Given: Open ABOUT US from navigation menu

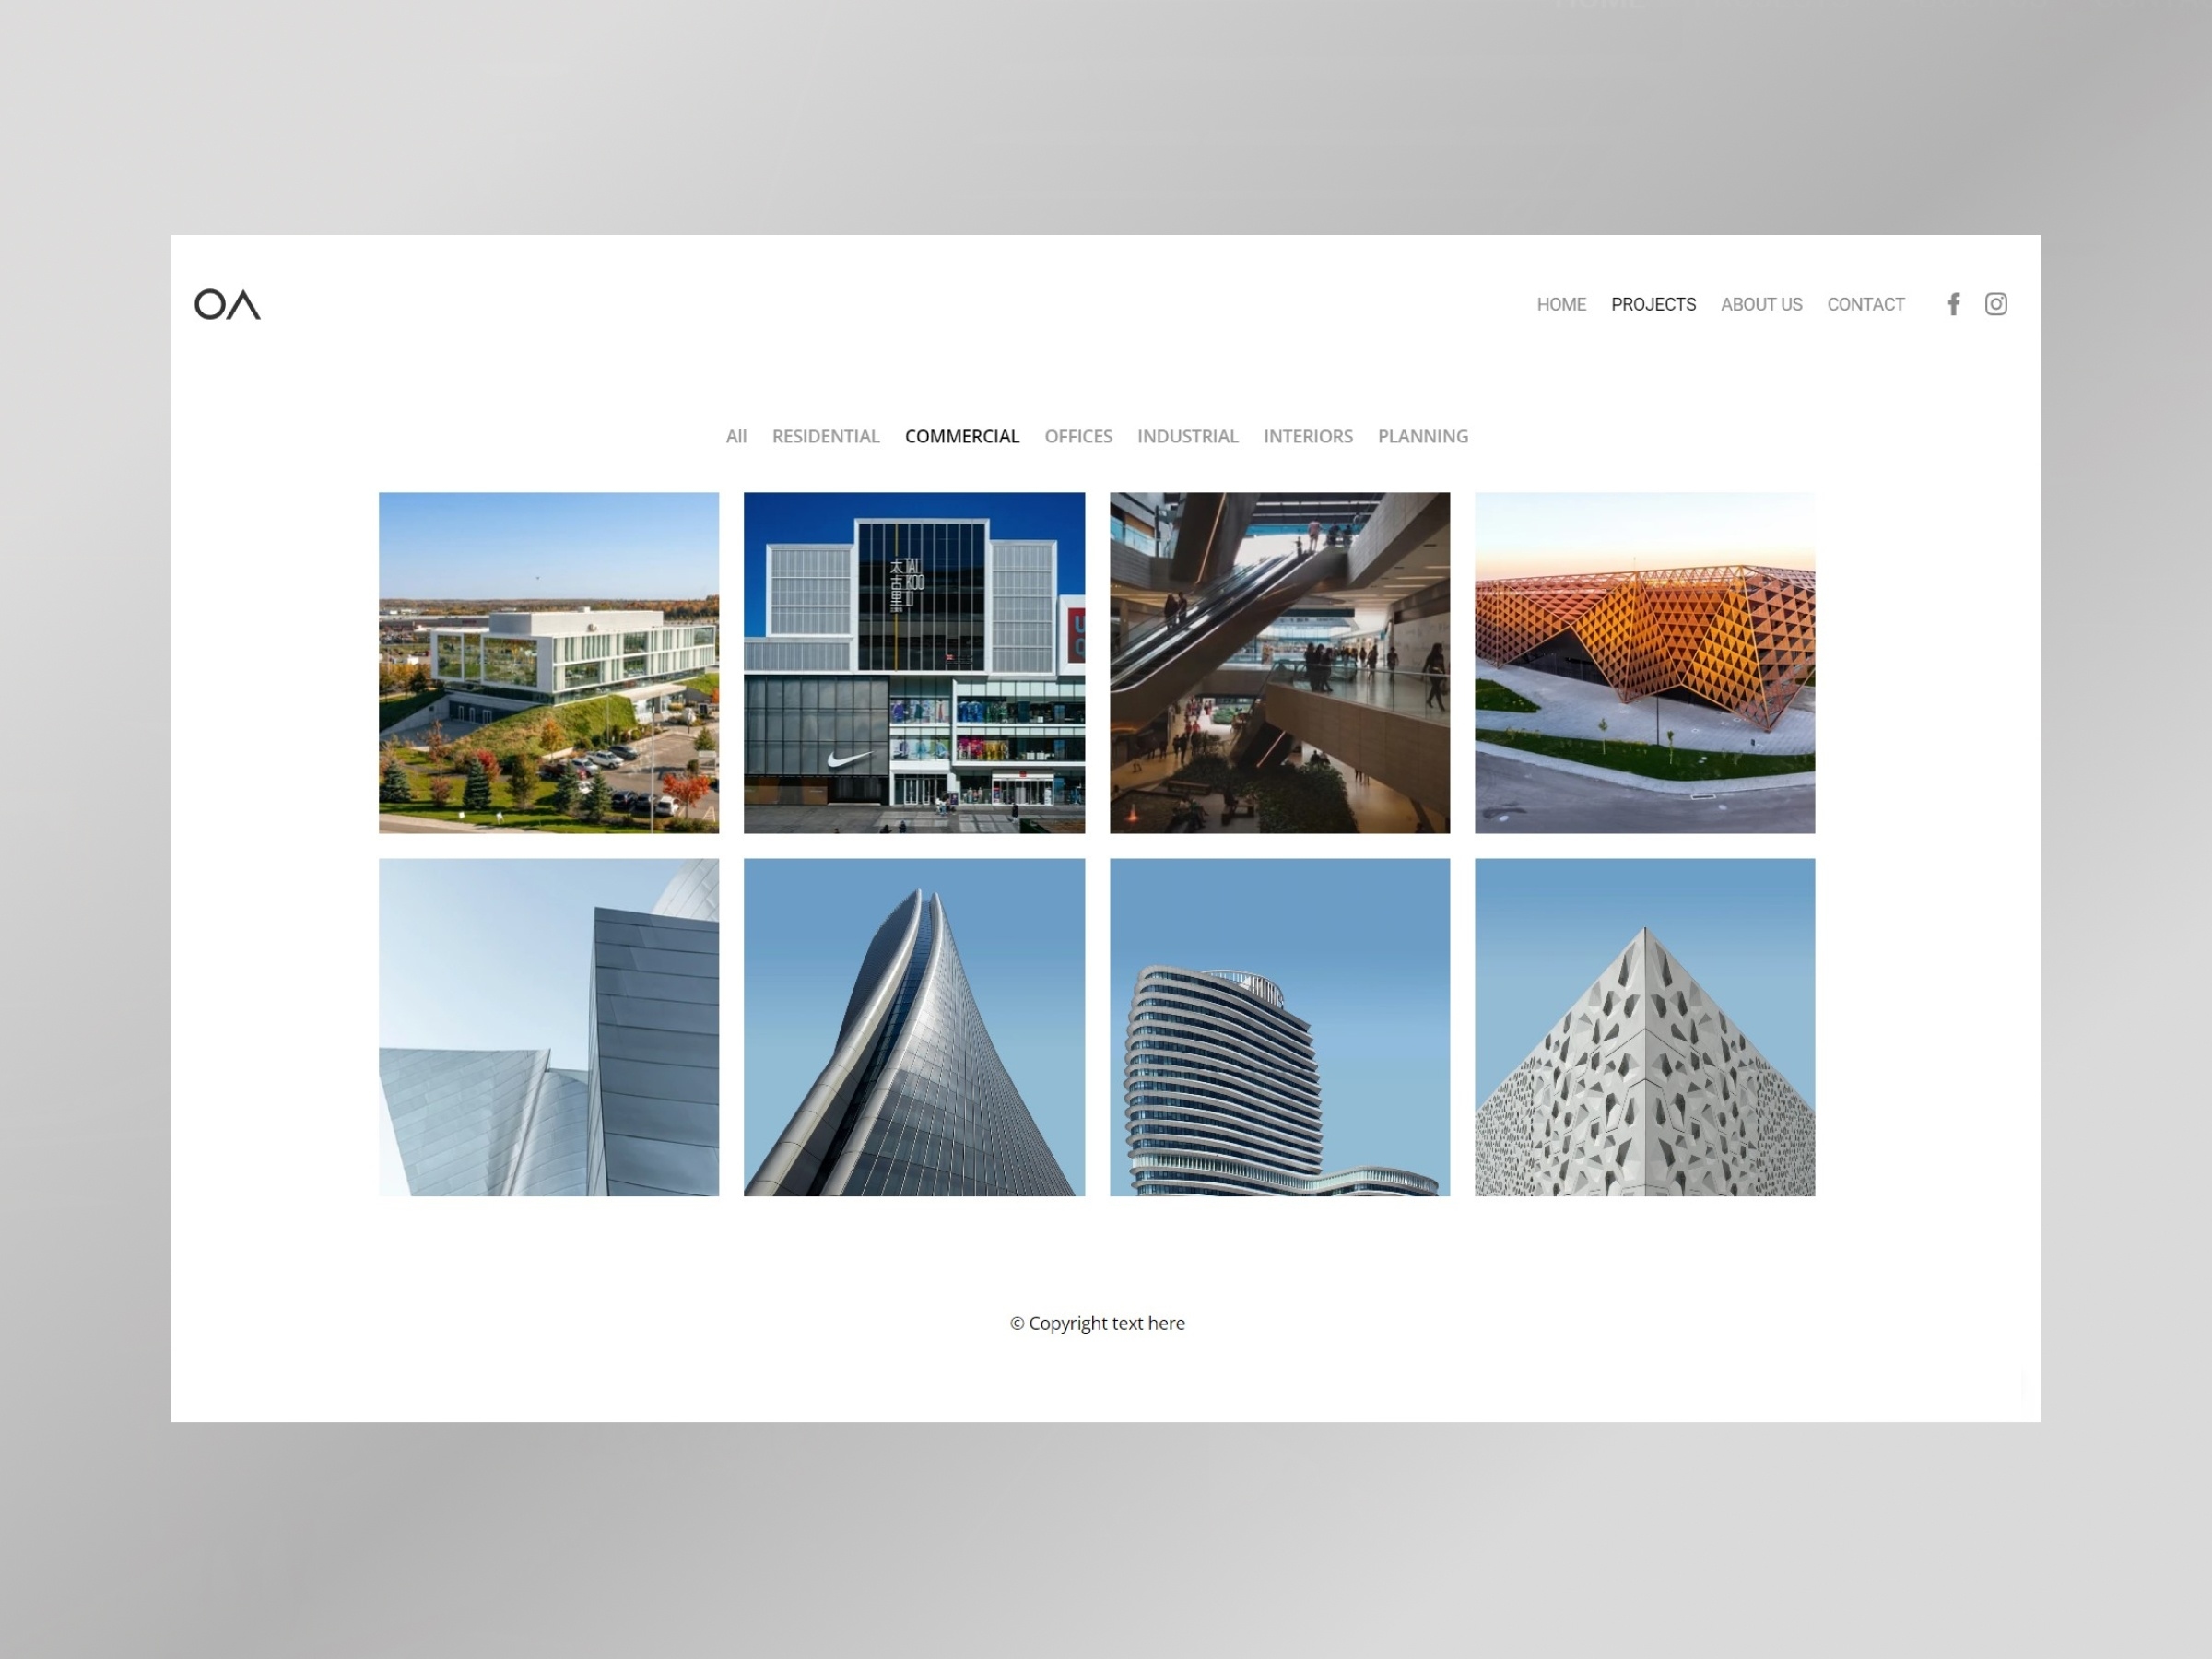Looking at the screenshot, I should pyautogui.click(x=1761, y=303).
